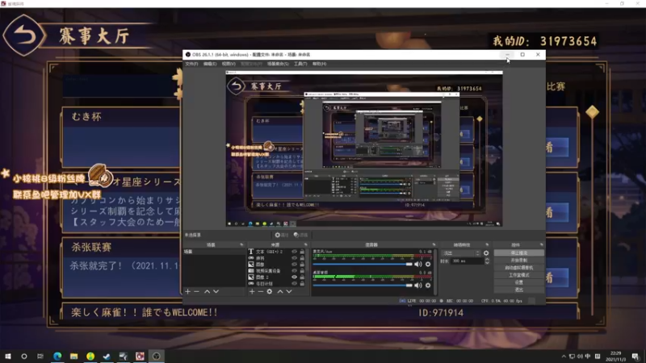The height and width of the screenshot is (363, 646).
Task: Mute the desktop audio speaker icon
Action: (418, 286)
